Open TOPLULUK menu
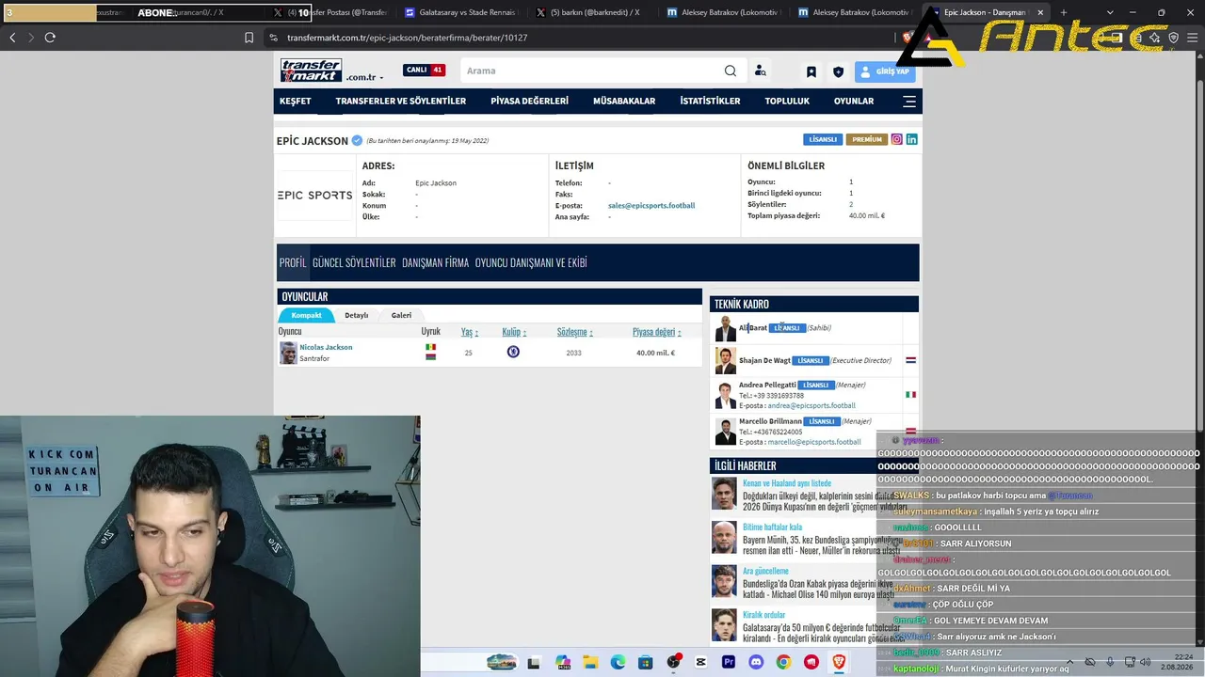 (x=787, y=102)
